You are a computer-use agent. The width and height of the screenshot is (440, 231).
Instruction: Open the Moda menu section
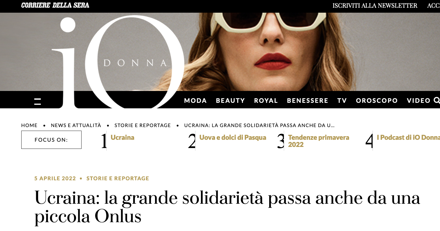pos(195,101)
